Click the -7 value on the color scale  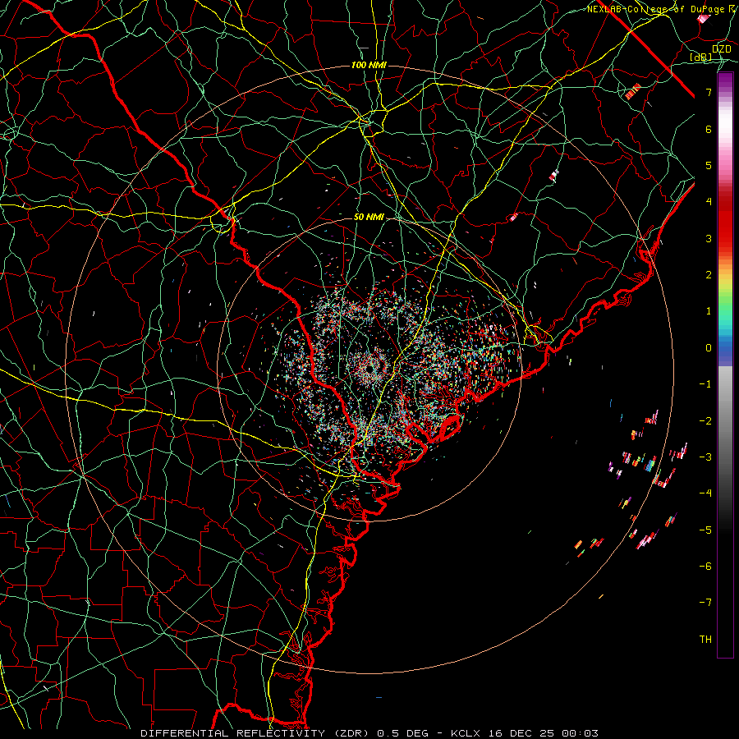point(705,603)
